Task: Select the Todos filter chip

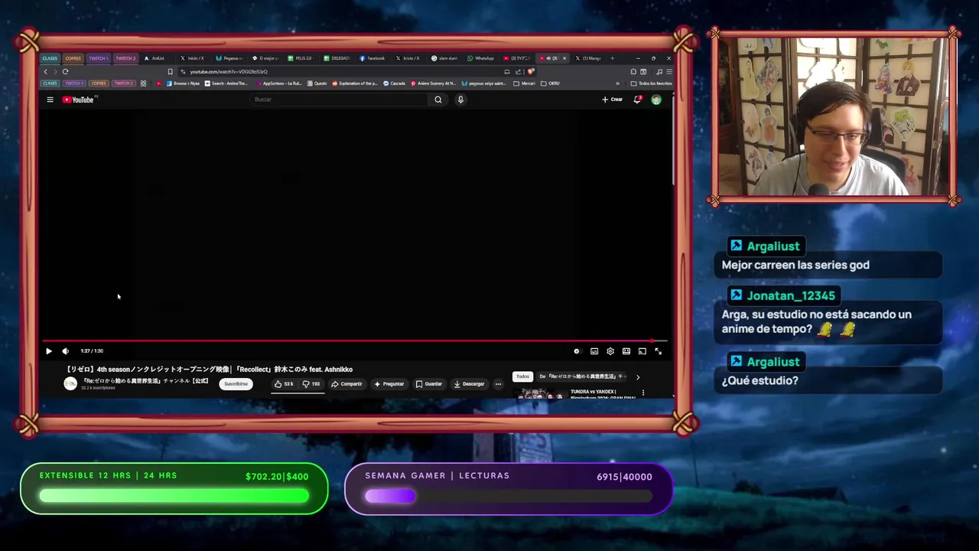Action: coord(522,377)
